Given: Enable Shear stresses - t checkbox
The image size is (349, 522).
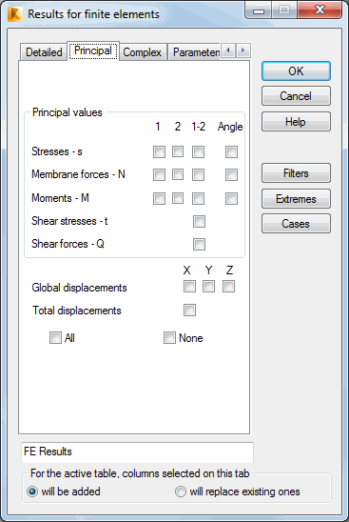Looking at the screenshot, I should (x=199, y=221).
